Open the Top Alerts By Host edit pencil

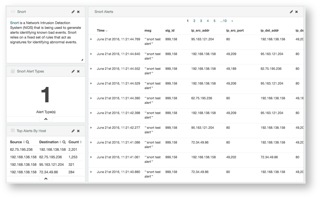click(x=73, y=131)
